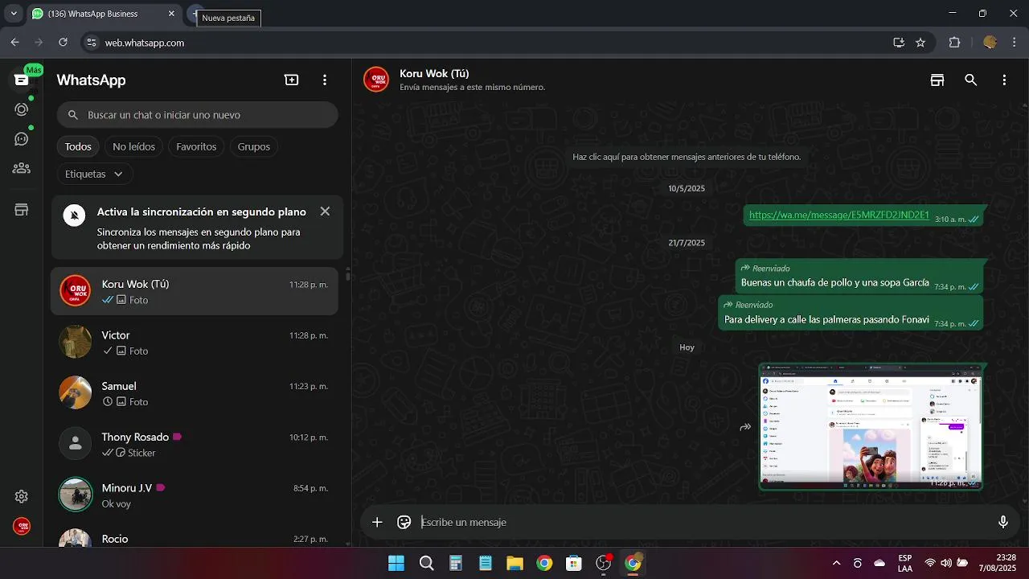This screenshot has width=1029, height=579.
Task: Dismiss the background sync banner
Action: pyautogui.click(x=325, y=211)
